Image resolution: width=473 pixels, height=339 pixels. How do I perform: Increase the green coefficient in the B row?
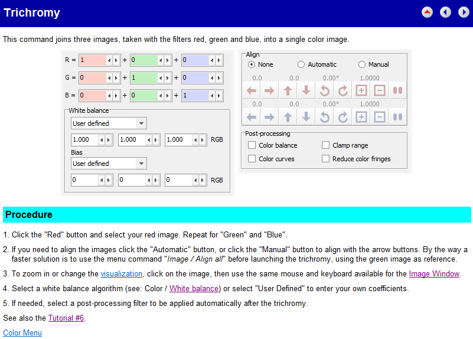click(x=168, y=96)
